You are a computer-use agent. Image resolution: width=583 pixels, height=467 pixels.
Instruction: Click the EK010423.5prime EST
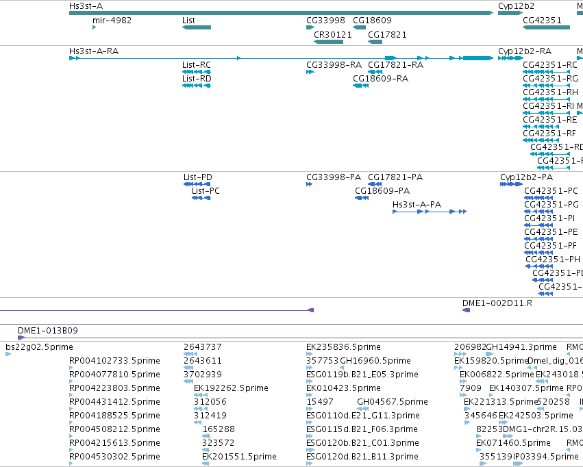(310, 395)
